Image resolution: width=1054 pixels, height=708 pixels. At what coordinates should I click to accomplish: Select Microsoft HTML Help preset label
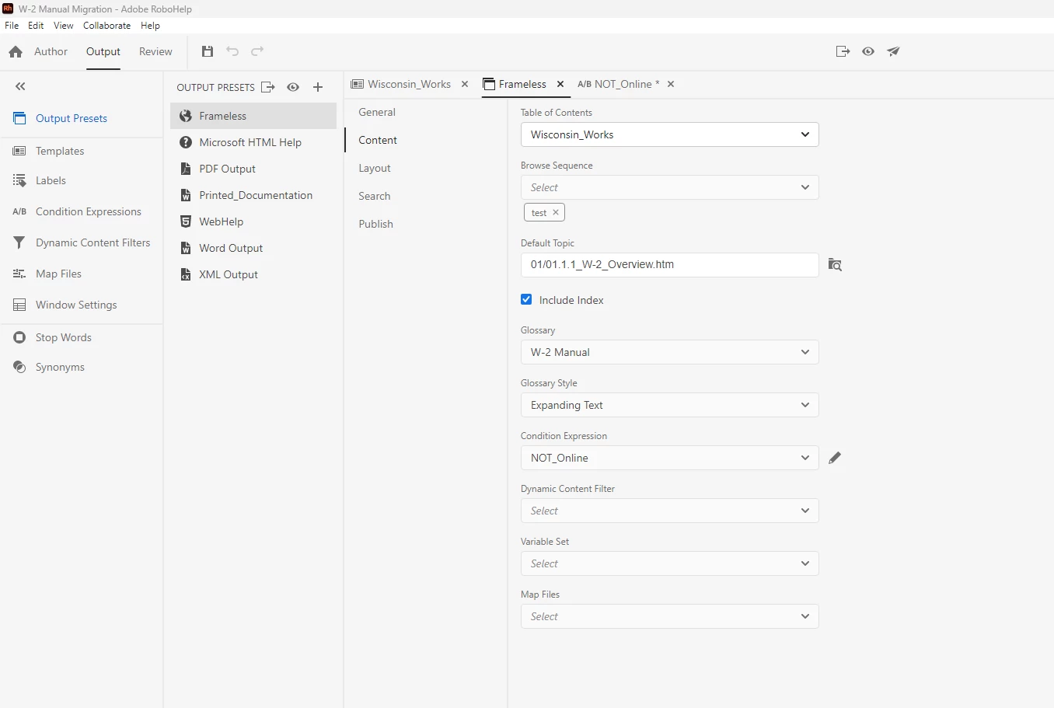tap(250, 142)
